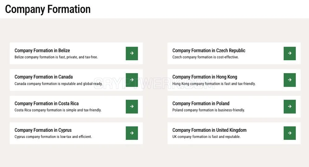
Task: Open the Company Formation in Poland heading
Action: tap(201, 104)
